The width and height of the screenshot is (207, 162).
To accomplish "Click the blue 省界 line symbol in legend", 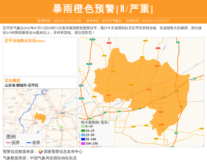I will tap(29, 142).
